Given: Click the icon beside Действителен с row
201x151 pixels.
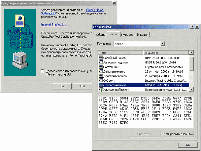Looking at the screenshot, I should click(x=101, y=71).
